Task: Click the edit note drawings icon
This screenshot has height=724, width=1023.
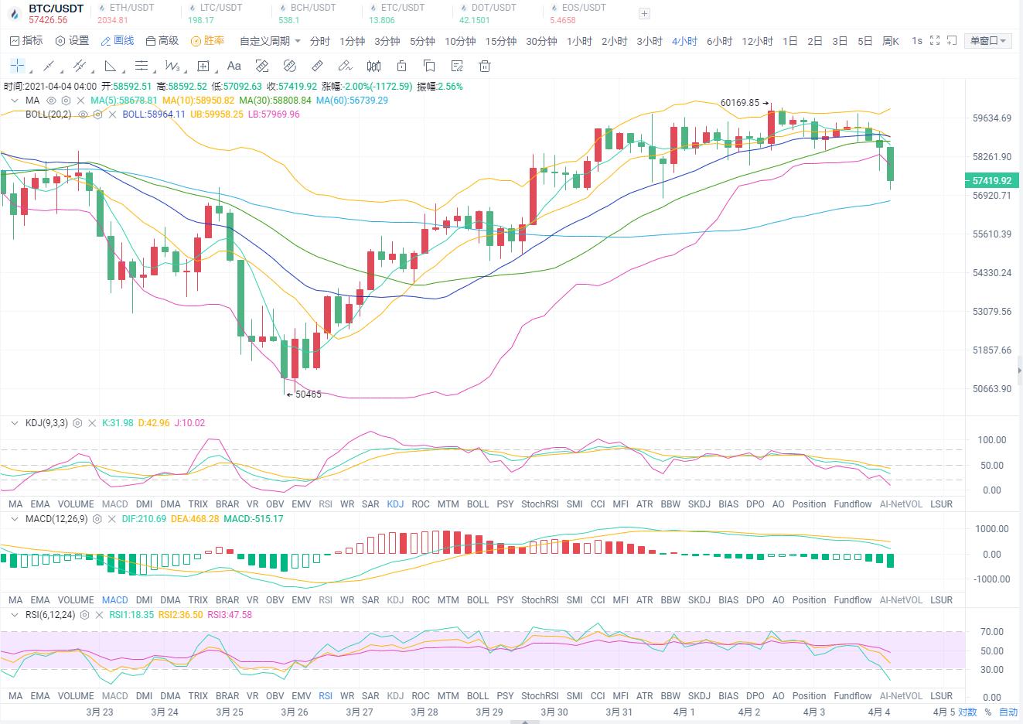Action: [457, 66]
